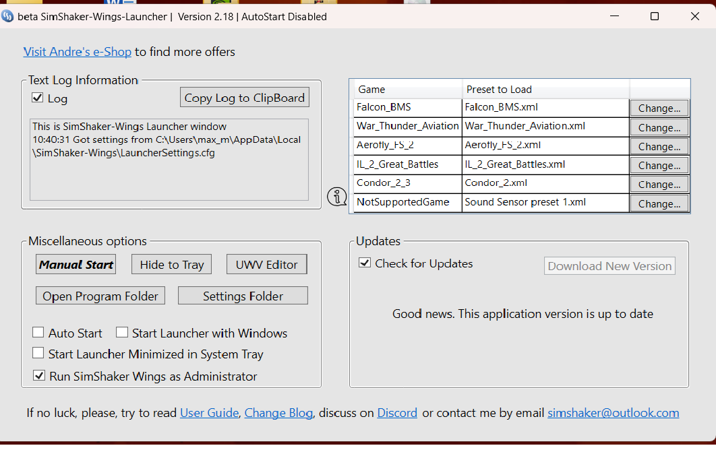Select the Falcon_BMS game cell
Image resolution: width=716 pixels, height=452 pixels.
click(x=408, y=108)
